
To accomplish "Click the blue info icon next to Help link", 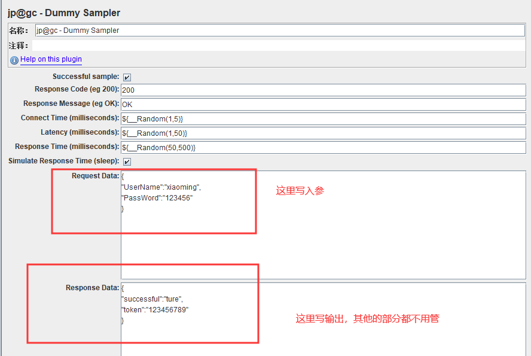I will coord(14,59).
